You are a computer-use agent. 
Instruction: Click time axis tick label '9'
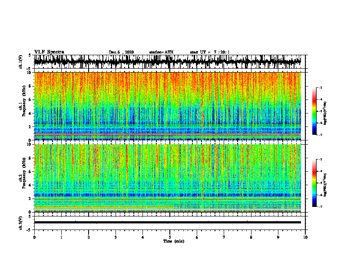tap(278, 237)
